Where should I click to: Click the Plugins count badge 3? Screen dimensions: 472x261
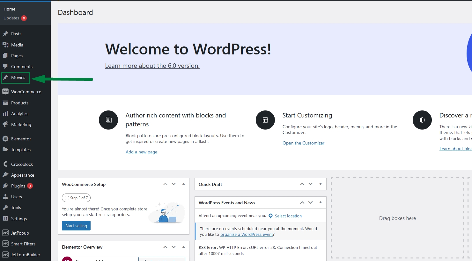coord(30,186)
